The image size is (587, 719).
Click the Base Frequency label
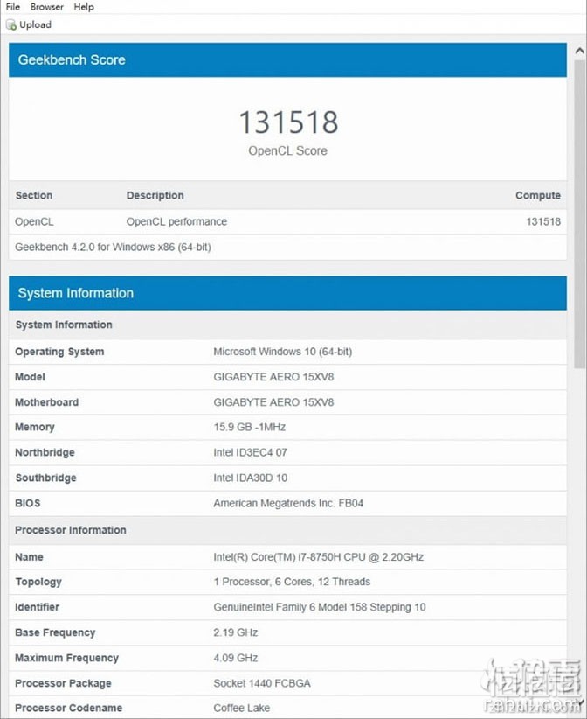(55, 632)
